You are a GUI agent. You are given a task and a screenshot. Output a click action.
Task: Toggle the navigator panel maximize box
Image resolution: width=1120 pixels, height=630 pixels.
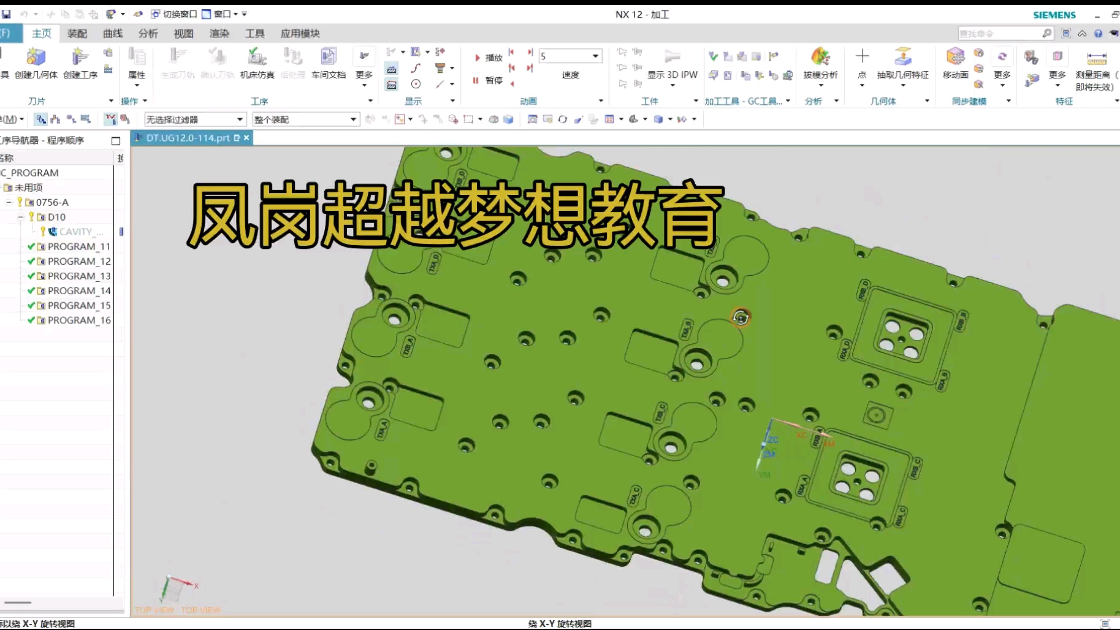pyautogui.click(x=116, y=141)
